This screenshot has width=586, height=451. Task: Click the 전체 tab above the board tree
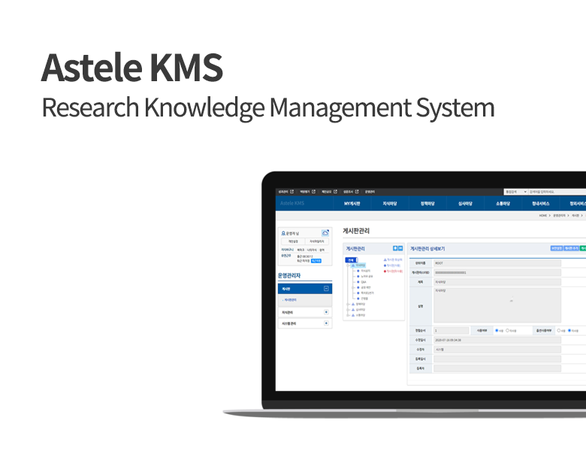[x=350, y=260]
